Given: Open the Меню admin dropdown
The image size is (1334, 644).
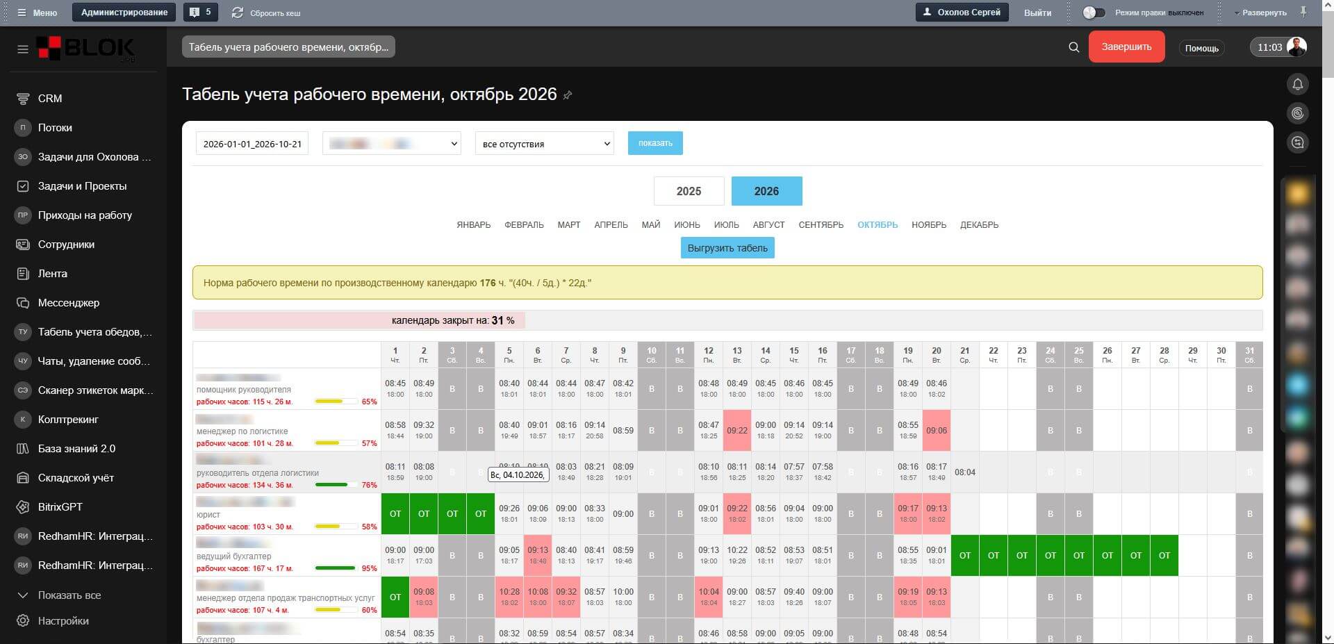Looking at the screenshot, I should [38, 13].
